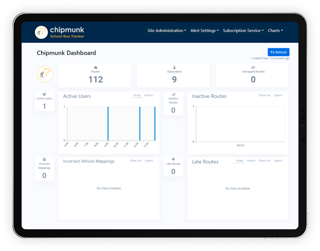Click the Unmapped Routes broken-link icon
This screenshot has height=251, width=320.
coord(253,67)
